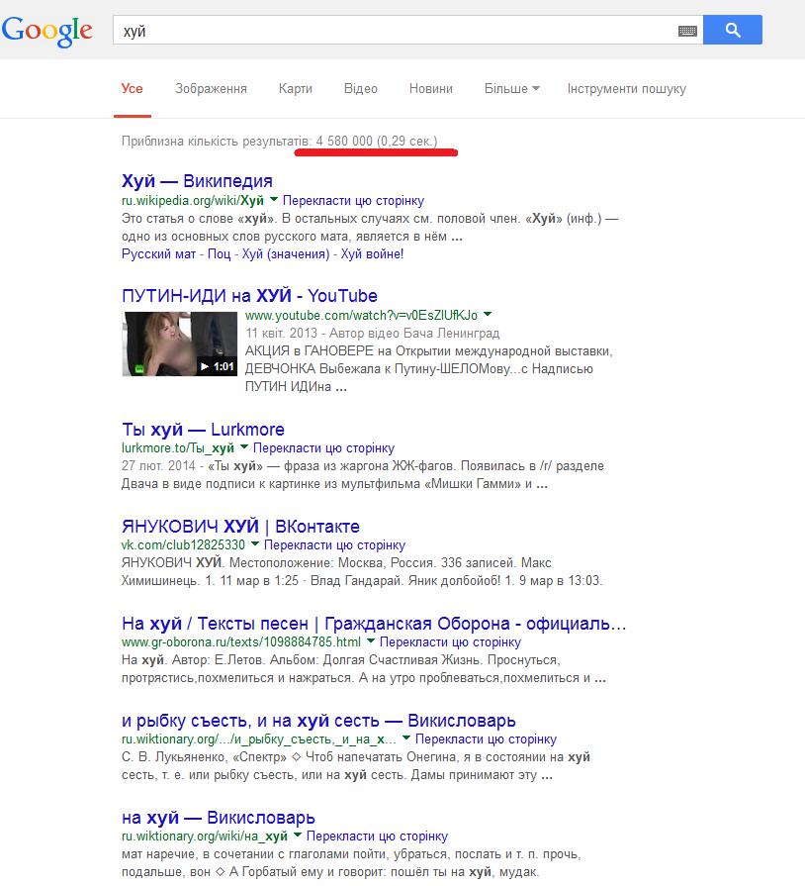Image resolution: width=805 pixels, height=886 pixels.
Task: Open the 'и рыбку съесть' Викисловарь result
Action: tap(318, 721)
